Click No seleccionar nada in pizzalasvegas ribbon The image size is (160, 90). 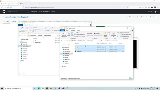(125, 34)
